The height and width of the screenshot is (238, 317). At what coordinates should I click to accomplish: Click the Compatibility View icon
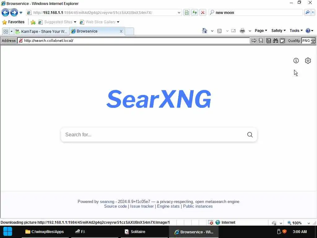[187, 12]
